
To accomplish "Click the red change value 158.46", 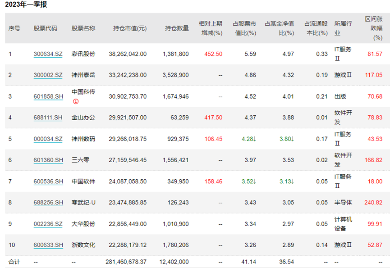I will coord(213,182).
